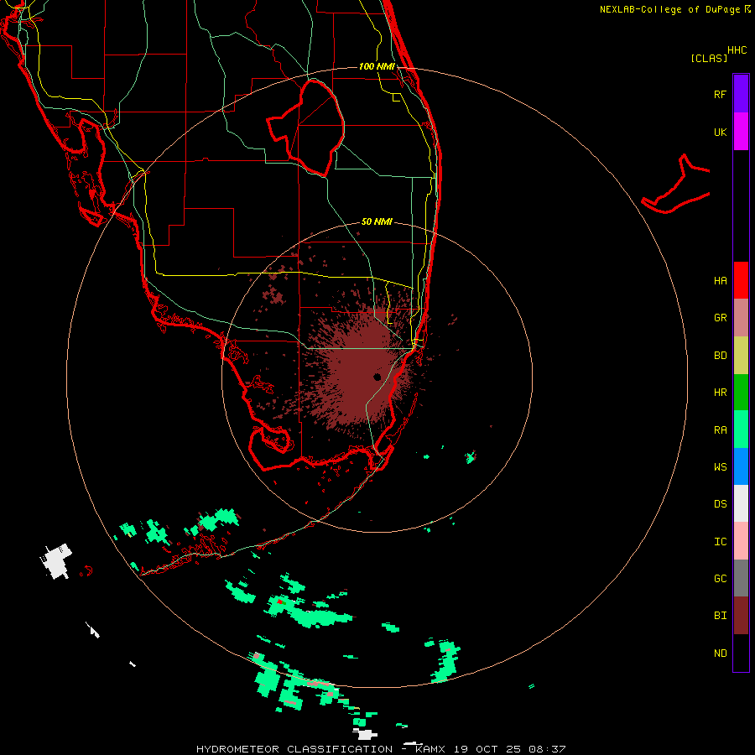
Task: Click the magenta UK legend color swatch
Action: click(741, 132)
